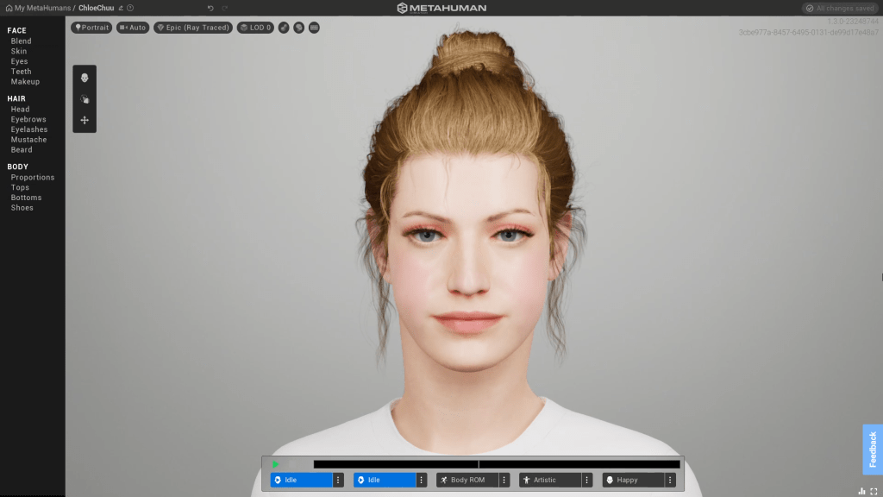Viewport: 883px width, 497px height.
Task: Click the fullscreen icon in bottom-right corner
Action: pos(874,491)
